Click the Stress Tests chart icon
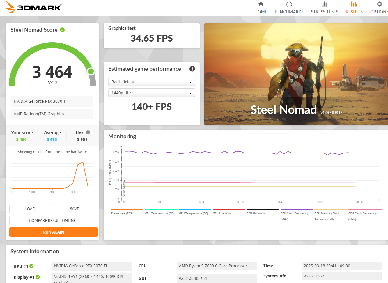This screenshot has height=283, width=388. click(x=325, y=4)
